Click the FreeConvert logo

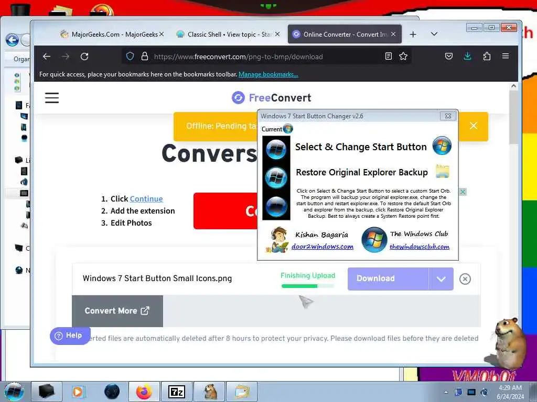[x=271, y=98]
